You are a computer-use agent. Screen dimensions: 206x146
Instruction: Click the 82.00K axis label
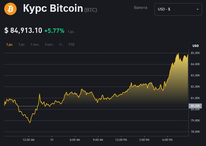click(x=195, y=87)
